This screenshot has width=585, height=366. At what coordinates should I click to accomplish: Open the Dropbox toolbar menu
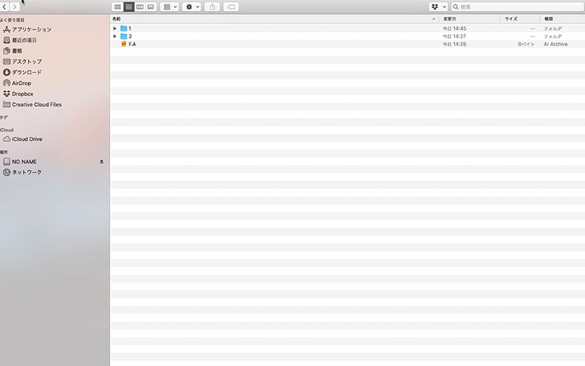tap(438, 7)
